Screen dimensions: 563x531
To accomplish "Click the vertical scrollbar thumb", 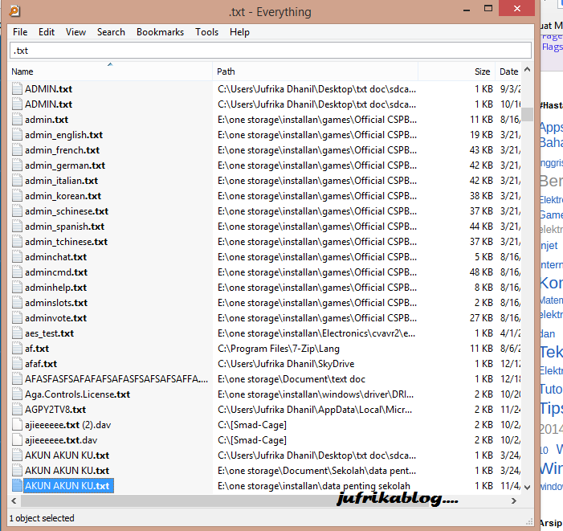I will [x=527, y=115].
